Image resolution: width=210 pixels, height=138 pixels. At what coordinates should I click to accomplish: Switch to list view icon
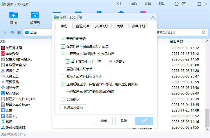click(19, 32)
